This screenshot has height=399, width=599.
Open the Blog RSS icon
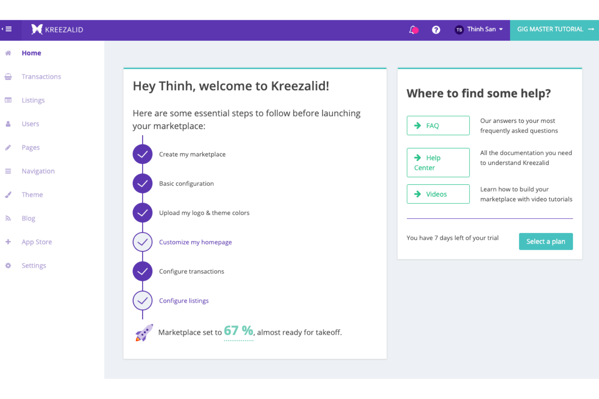[x=8, y=218]
